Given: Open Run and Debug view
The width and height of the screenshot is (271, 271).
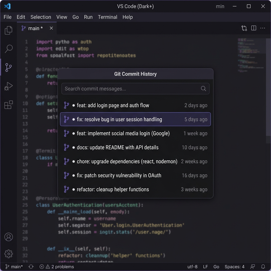Looking at the screenshot, I should tap(8, 86).
